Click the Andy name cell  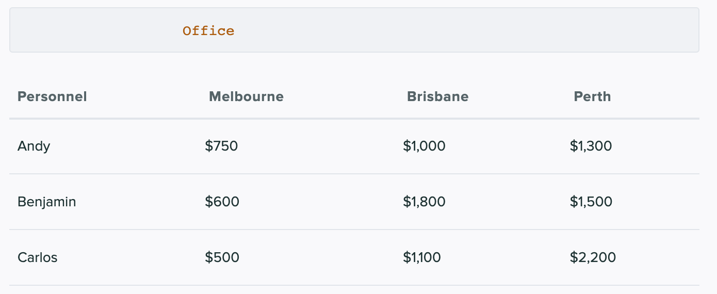click(34, 146)
